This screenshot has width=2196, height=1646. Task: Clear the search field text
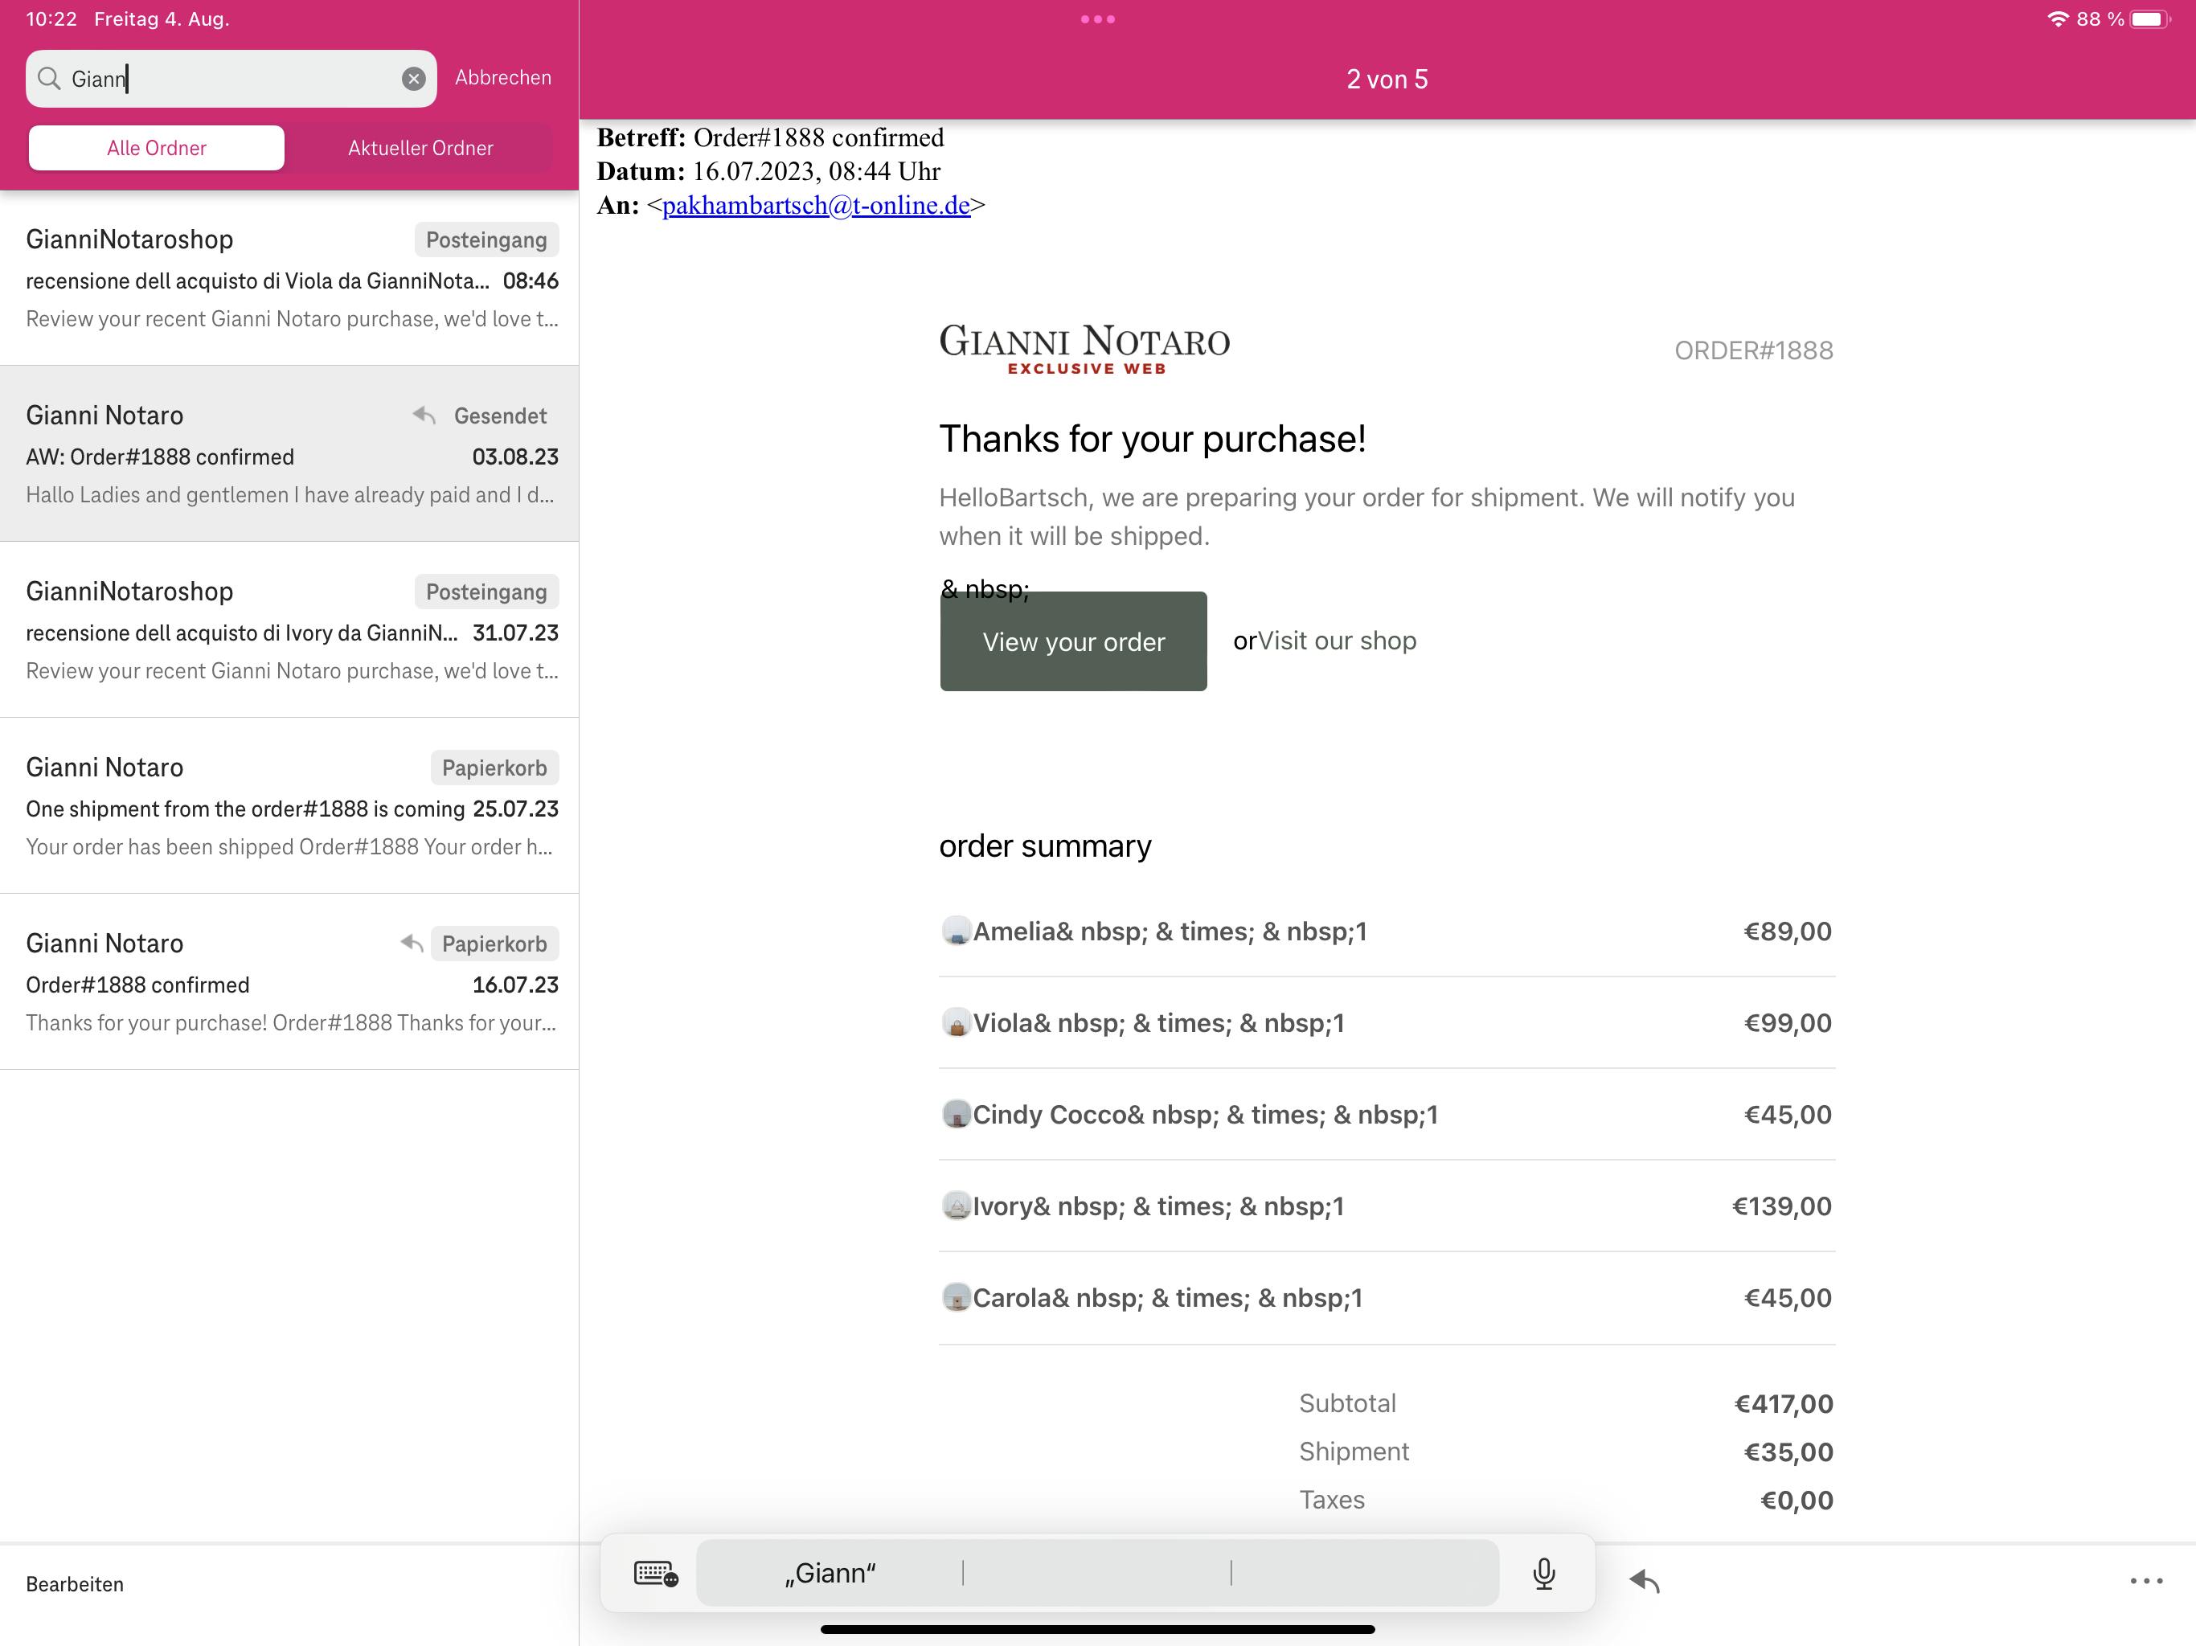413,80
